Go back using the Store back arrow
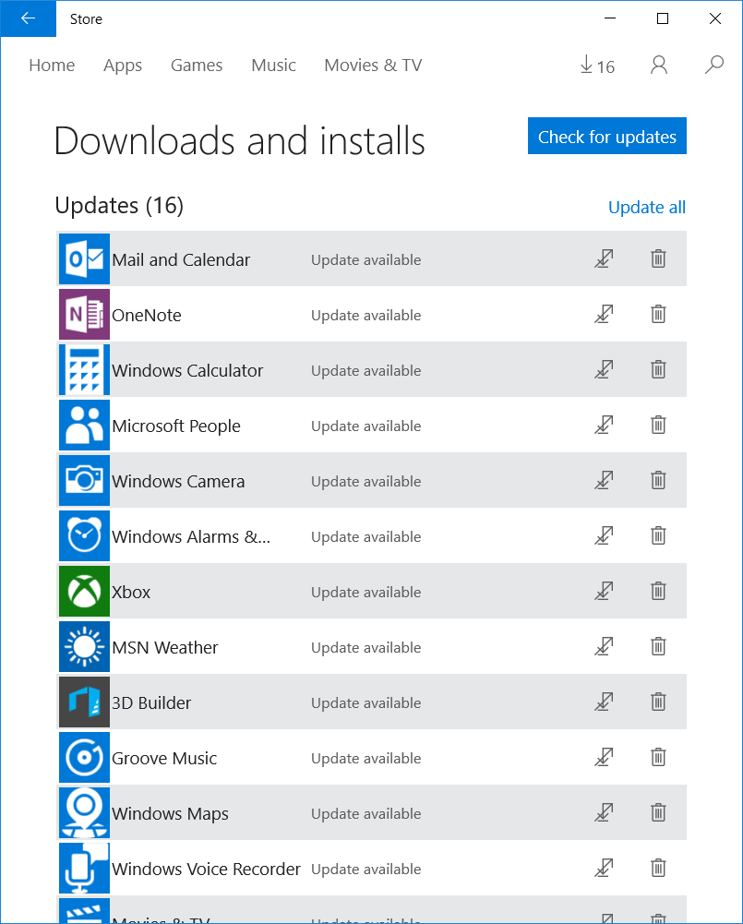Image resolution: width=743 pixels, height=924 pixels. point(29,18)
